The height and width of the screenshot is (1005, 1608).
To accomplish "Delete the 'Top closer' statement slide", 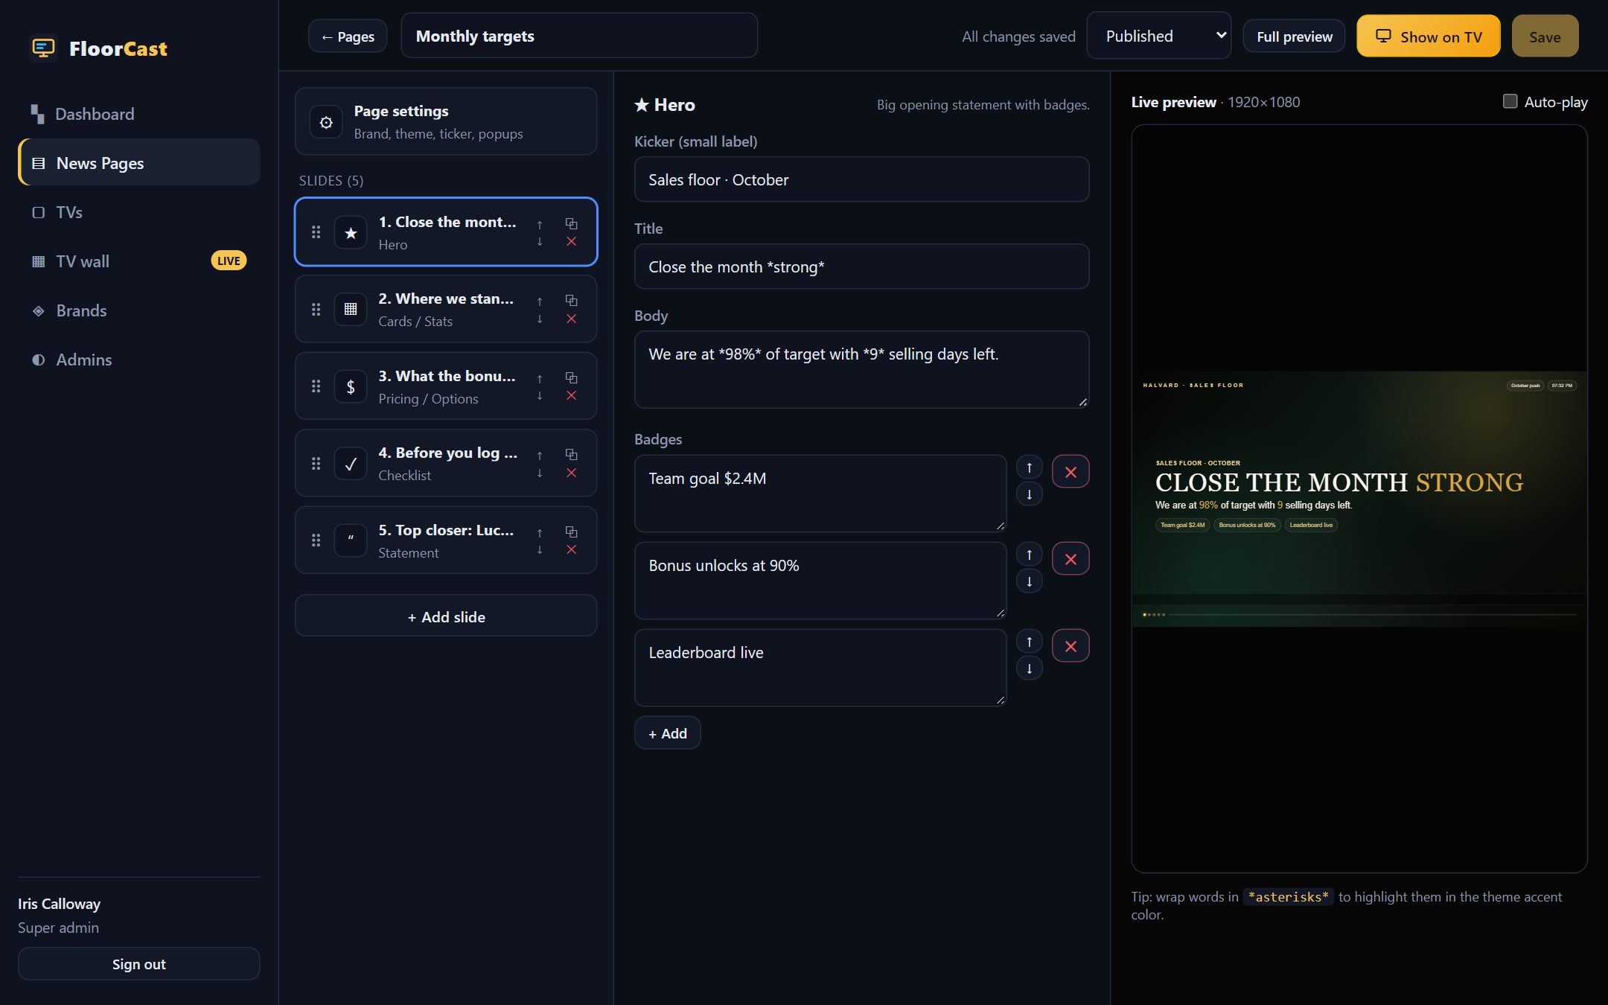I will [571, 549].
